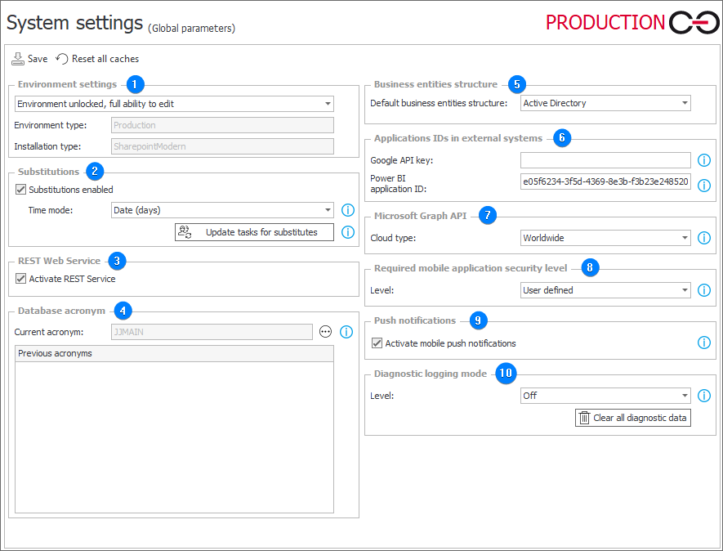Click the WEBCON logo in the header
Viewport: 723px width, 551px height.
694,23
